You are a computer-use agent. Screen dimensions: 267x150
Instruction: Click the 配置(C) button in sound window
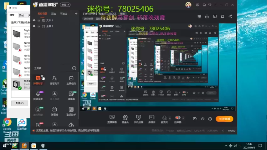tap(20, 103)
